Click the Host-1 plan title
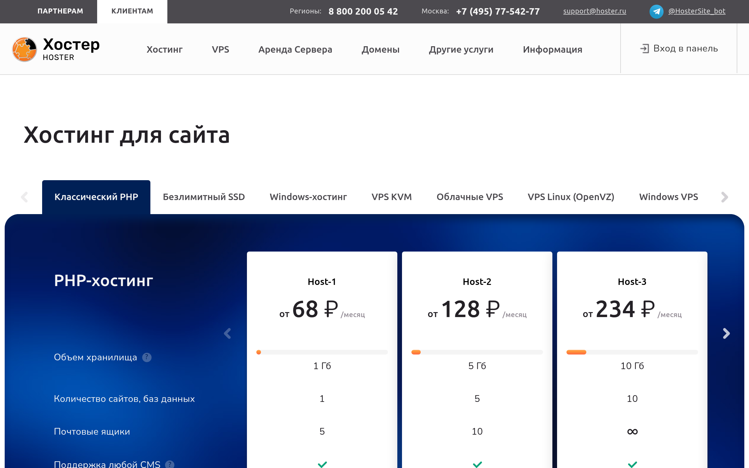This screenshot has width=749, height=468. [x=322, y=282]
